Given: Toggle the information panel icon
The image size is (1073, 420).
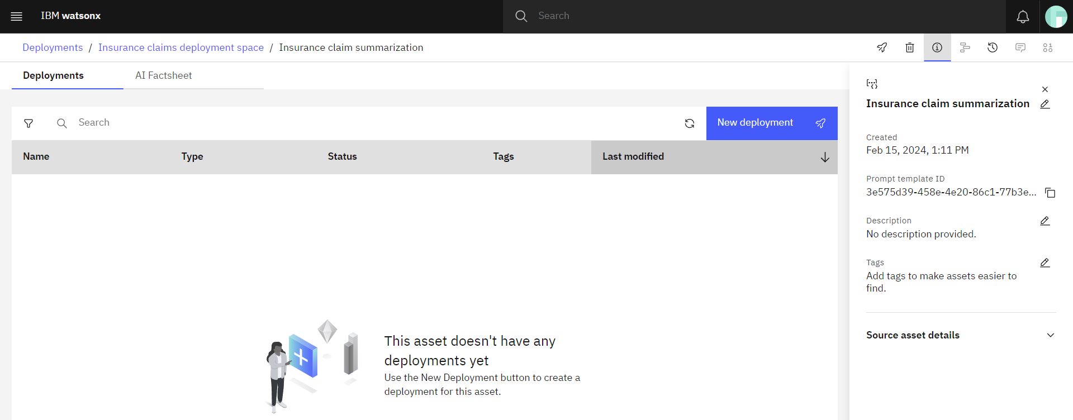Looking at the screenshot, I should [937, 47].
